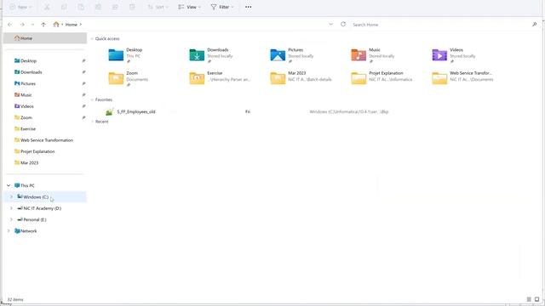Open Downloads in the sidebar
Image resolution: width=545 pixels, height=306 pixels.
coord(31,72)
